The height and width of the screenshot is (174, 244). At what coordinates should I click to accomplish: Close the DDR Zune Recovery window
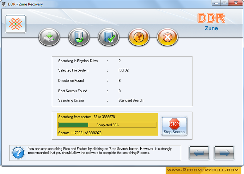236,3
